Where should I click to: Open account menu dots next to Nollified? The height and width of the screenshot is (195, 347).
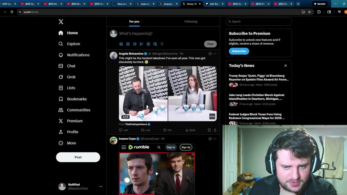tap(101, 186)
